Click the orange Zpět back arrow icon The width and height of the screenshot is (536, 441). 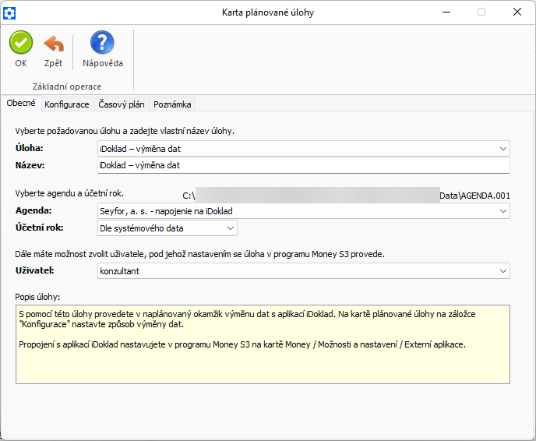(x=54, y=44)
